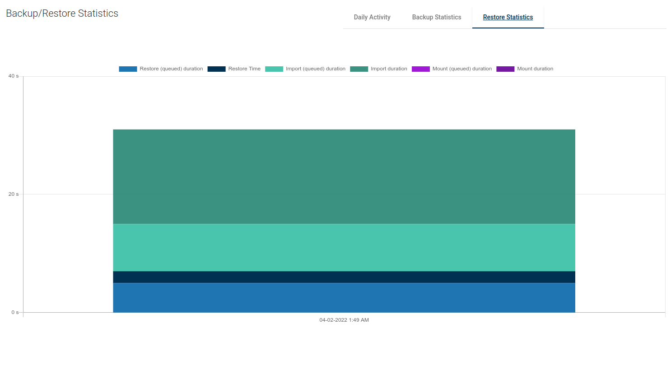This screenshot has height=365, width=671.
Task: Click the 04-02-2022 1:49 AM axis label
Action: 344,320
